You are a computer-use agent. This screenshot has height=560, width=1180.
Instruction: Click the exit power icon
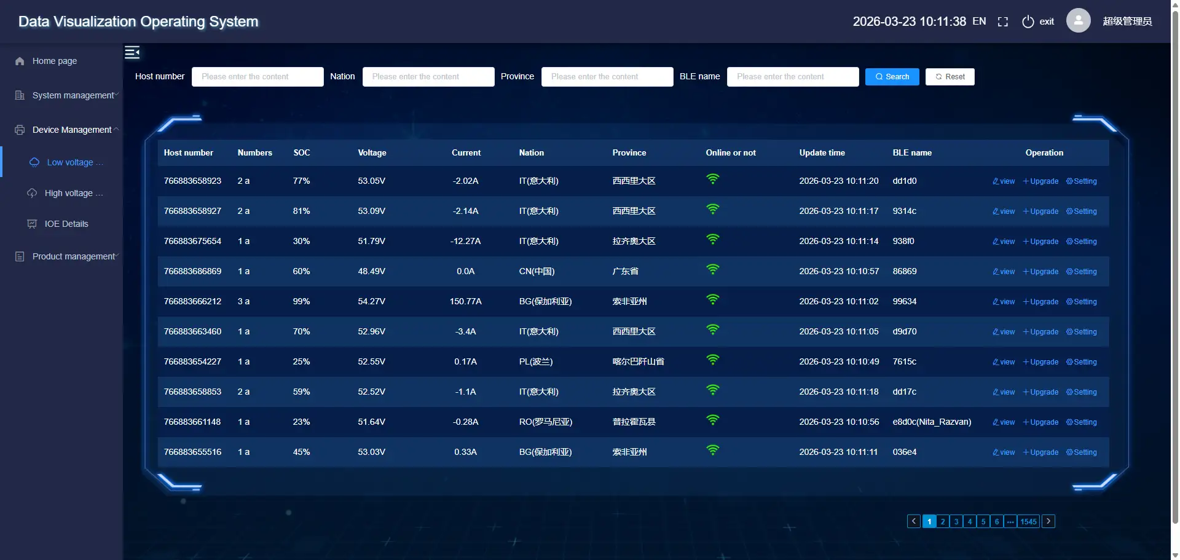tap(1028, 22)
